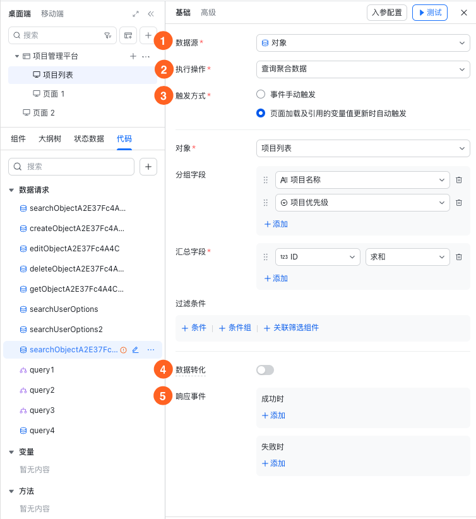Image resolution: width=476 pixels, height=519 pixels.
Task: Click the filter icon in the page search box
Action: tap(107, 35)
